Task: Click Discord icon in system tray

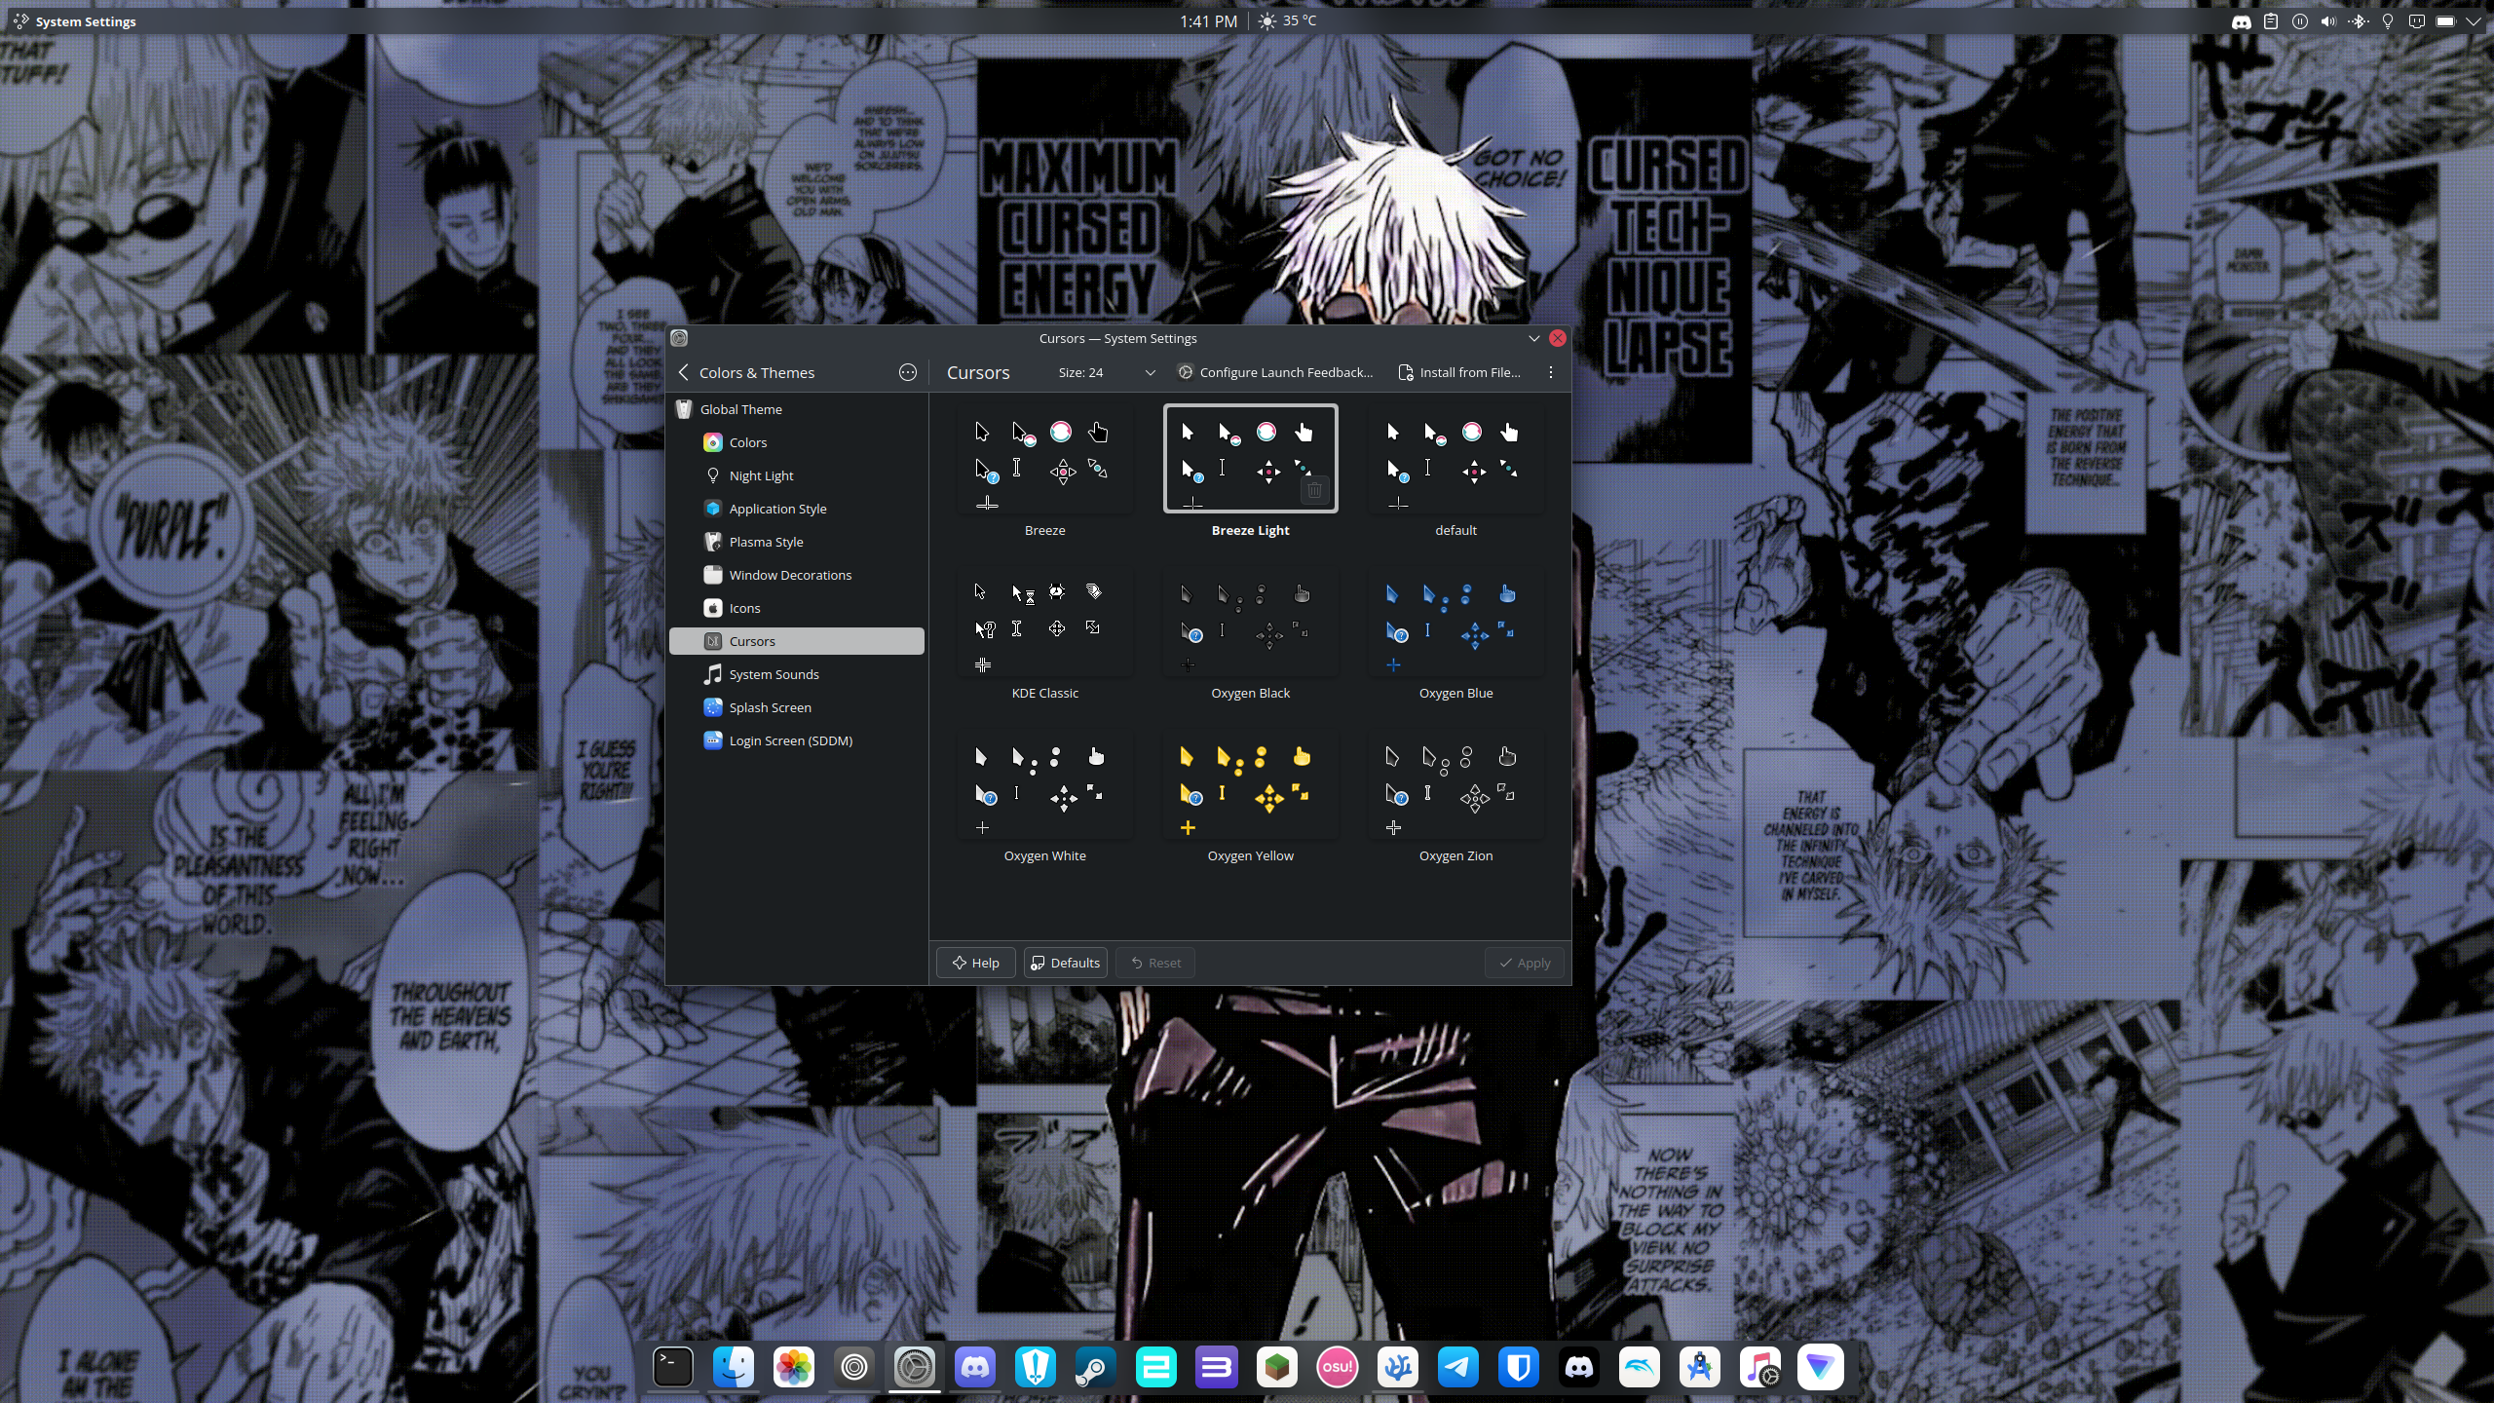Action: tap(2242, 21)
